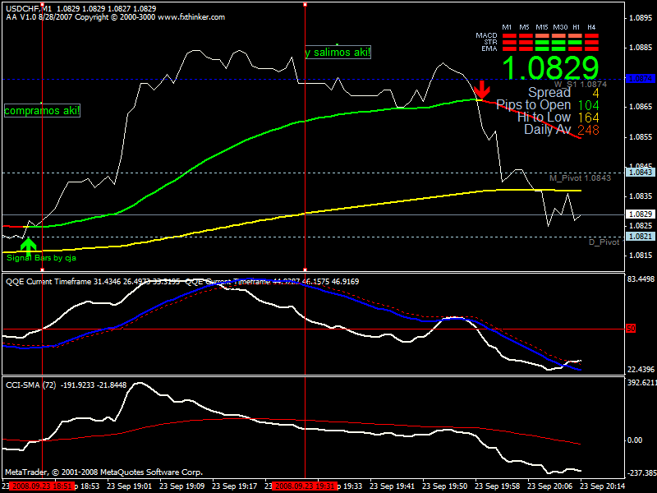
Task: Click the STR signal bar under M5
Action: pyautogui.click(x=526, y=43)
